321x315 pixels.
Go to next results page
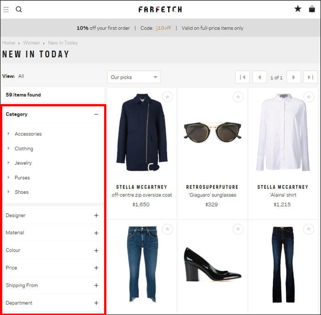[293, 77]
